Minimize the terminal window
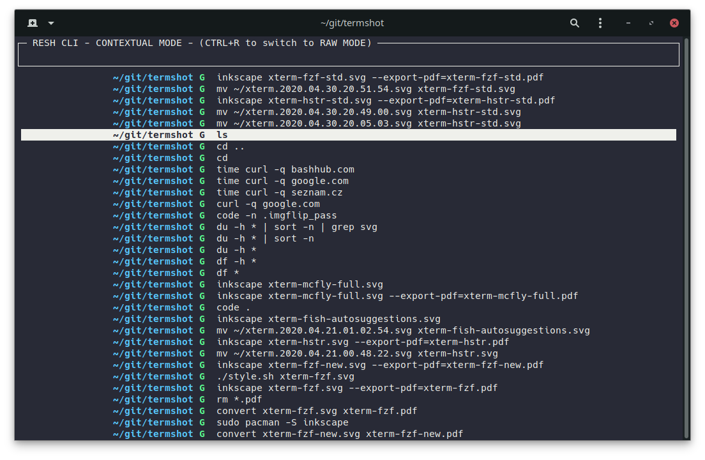 point(628,23)
